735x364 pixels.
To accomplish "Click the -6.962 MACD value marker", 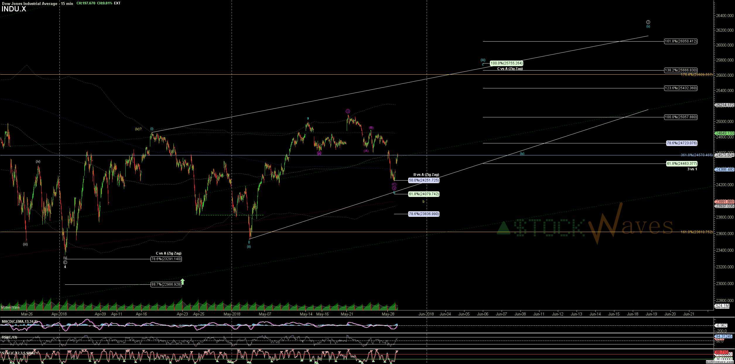I will coord(721,325).
